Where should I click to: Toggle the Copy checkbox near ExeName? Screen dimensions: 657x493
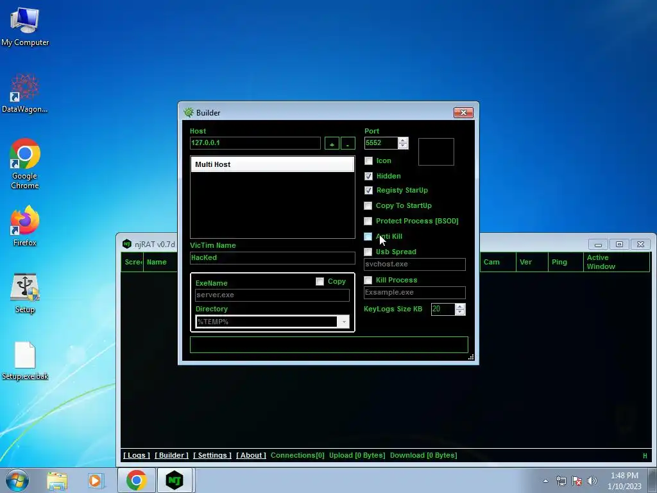pos(320,281)
